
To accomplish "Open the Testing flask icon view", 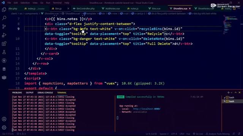I will (4, 52).
